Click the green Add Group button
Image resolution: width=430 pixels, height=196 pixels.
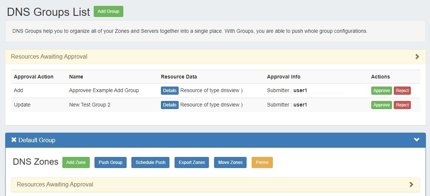pos(108,11)
